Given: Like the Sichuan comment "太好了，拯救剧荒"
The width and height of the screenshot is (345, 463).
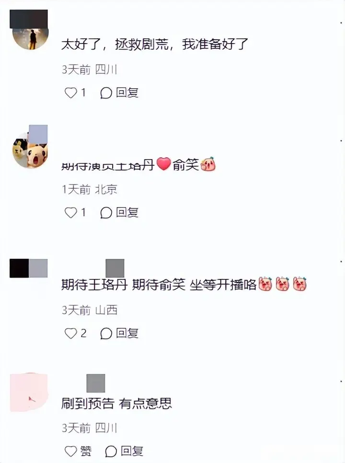Looking at the screenshot, I should point(71,93).
